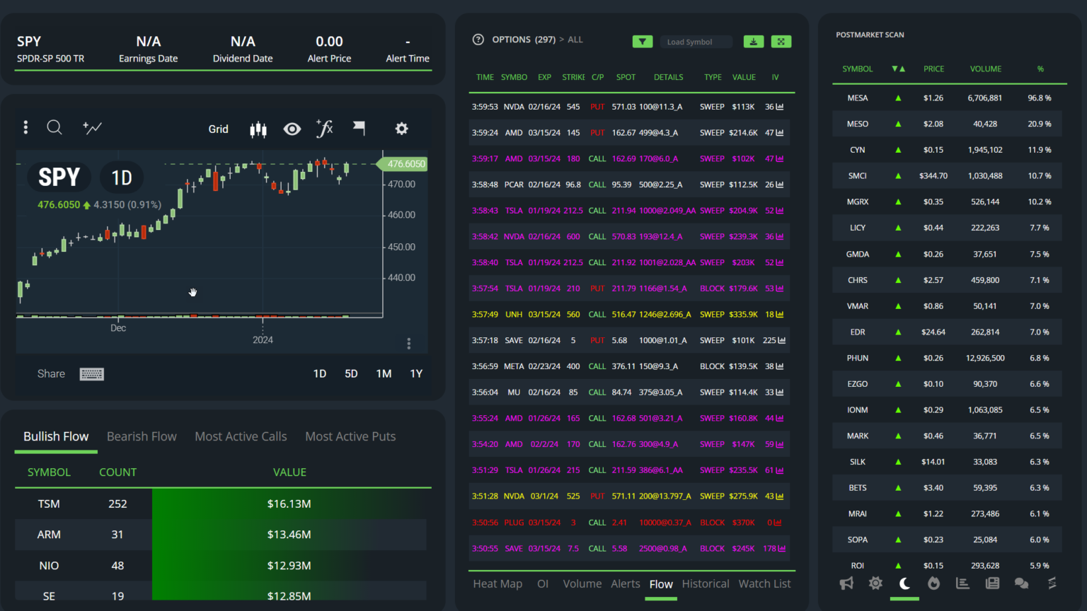Viewport: 1087px width, 611px height.
Task: Open the hot stocks fire icon
Action: 933,583
